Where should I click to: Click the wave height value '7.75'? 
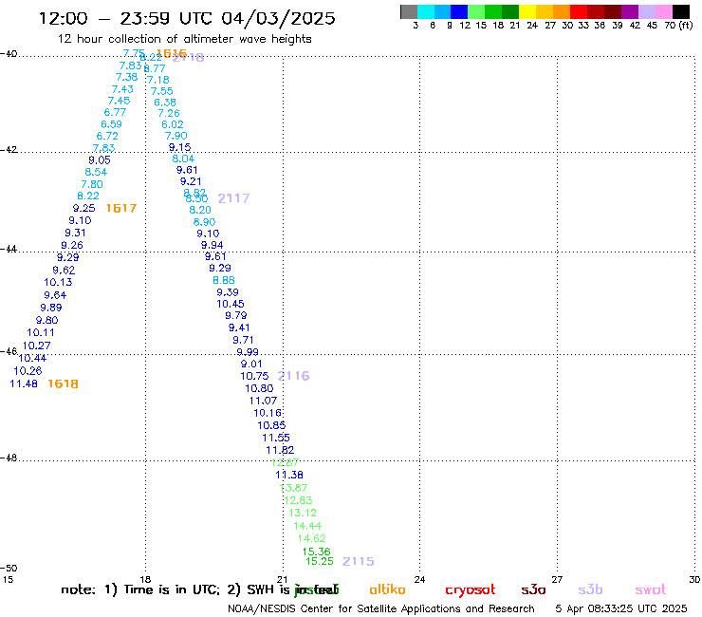click(x=134, y=53)
